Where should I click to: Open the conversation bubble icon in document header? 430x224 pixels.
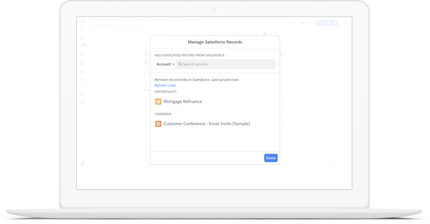302,23
